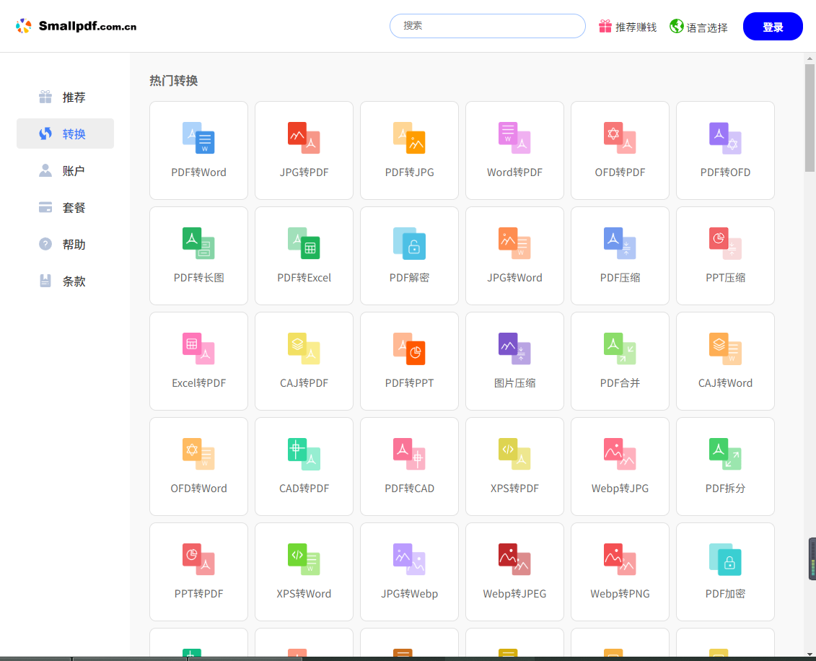816x661 pixels.
Task: Open the XPS转PDF converter
Action: pos(514,466)
